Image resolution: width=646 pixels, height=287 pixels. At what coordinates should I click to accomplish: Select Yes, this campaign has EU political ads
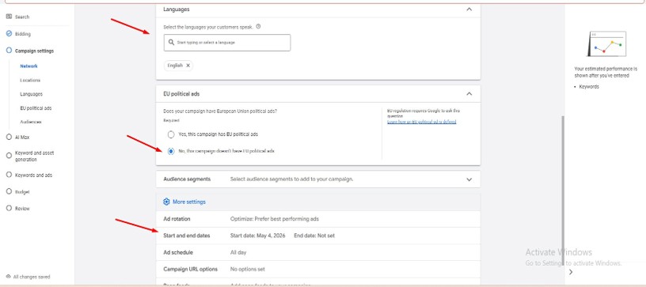point(171,134)
